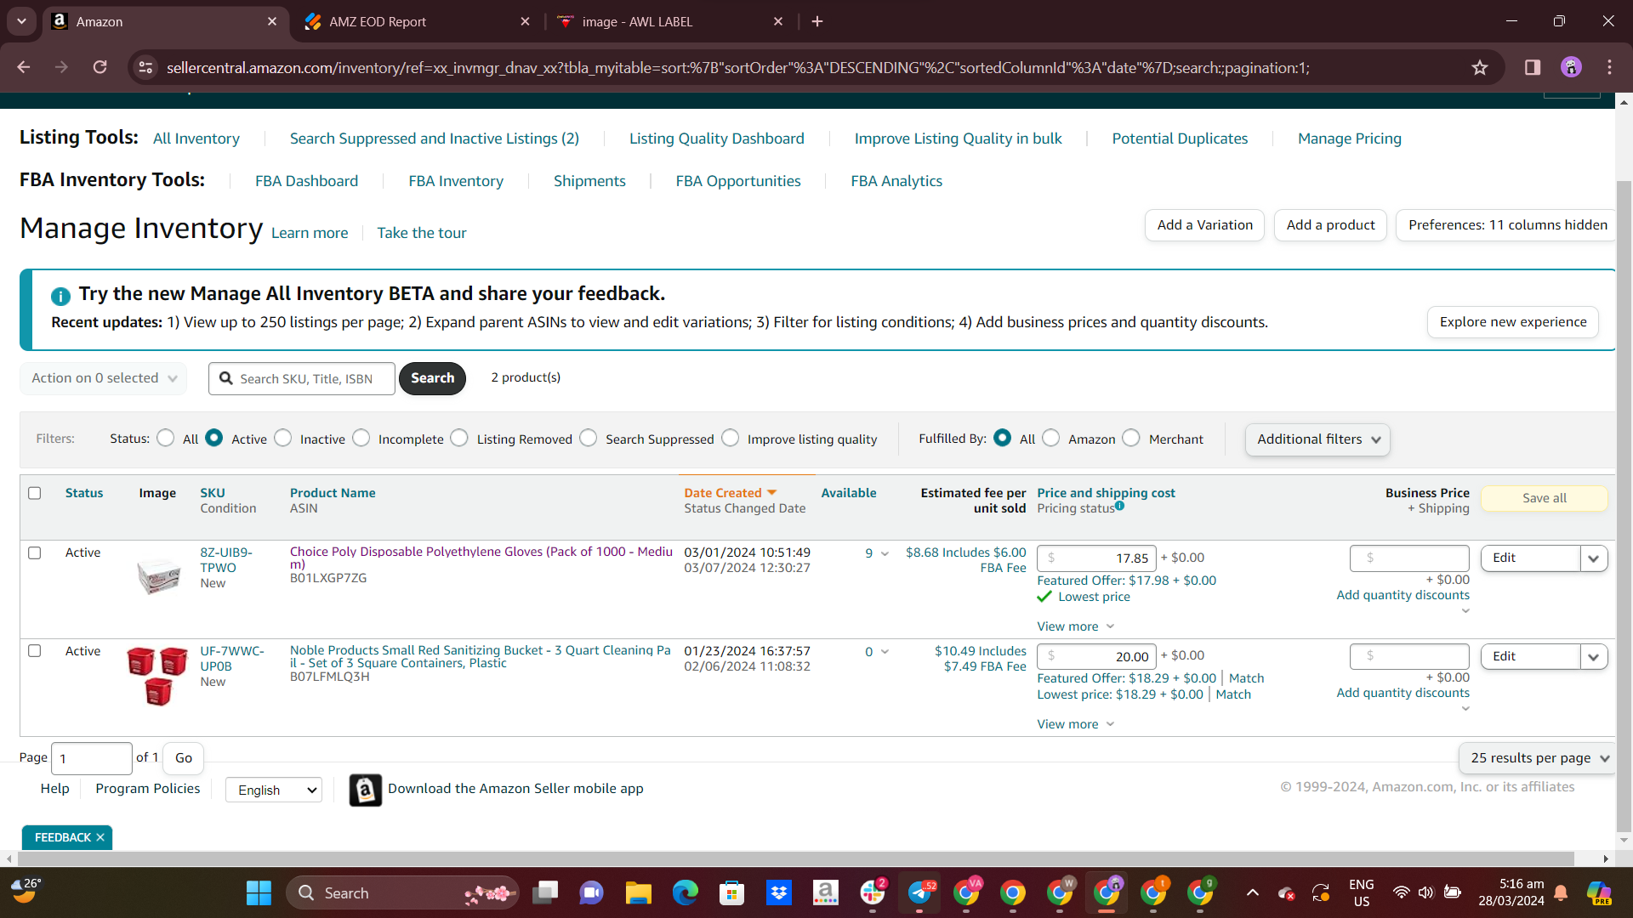Expand the Additional filters dropdown
Screen dimensions: 1633x918
coord(1317,439)
